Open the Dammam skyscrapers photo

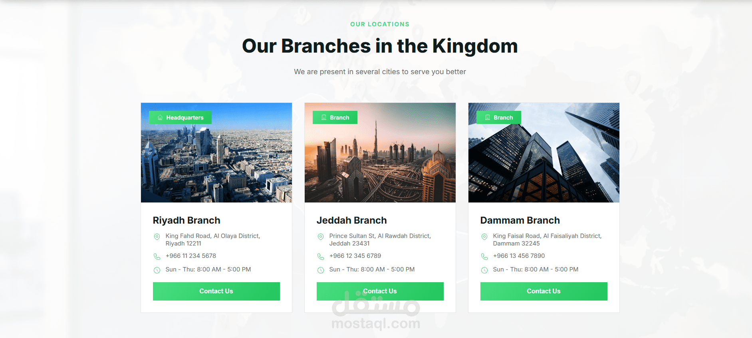[x=544, y=153]
